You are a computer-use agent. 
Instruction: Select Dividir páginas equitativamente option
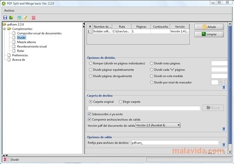click(x=90, y=69)
